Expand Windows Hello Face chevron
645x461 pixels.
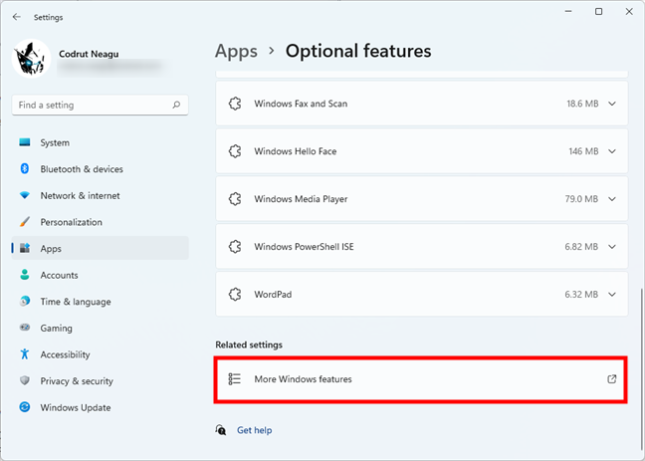[612, 151]
